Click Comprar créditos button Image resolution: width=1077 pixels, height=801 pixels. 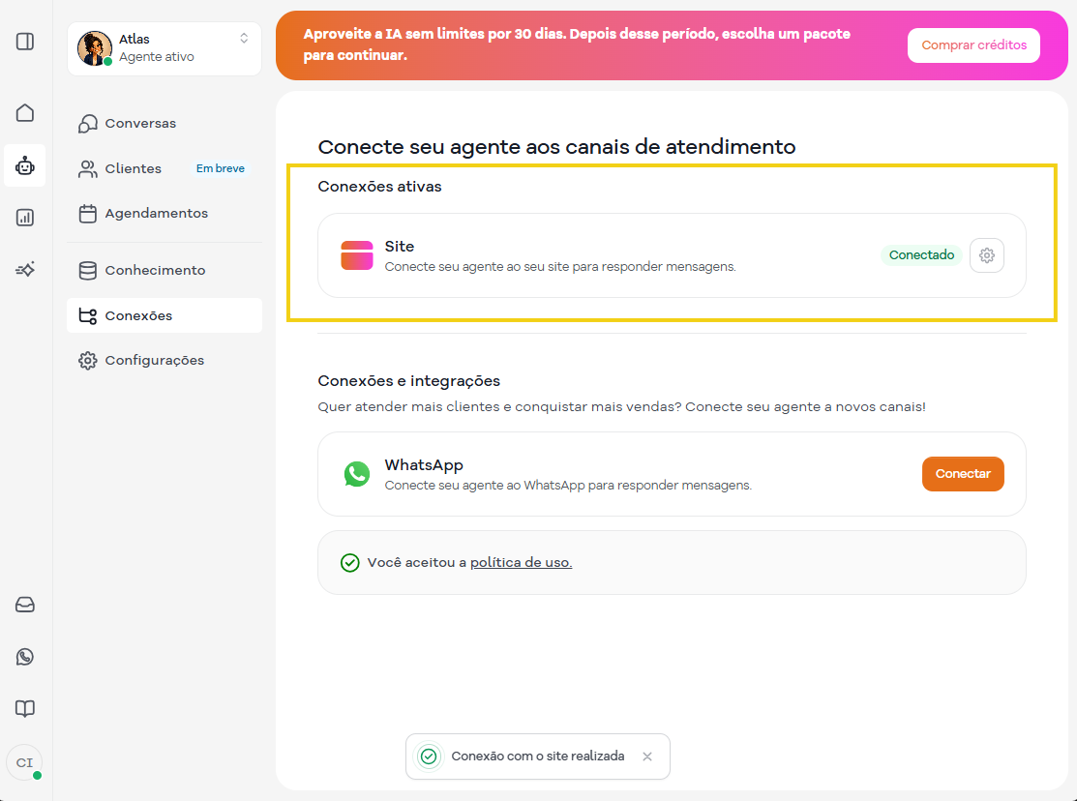[x=973, y=45]
